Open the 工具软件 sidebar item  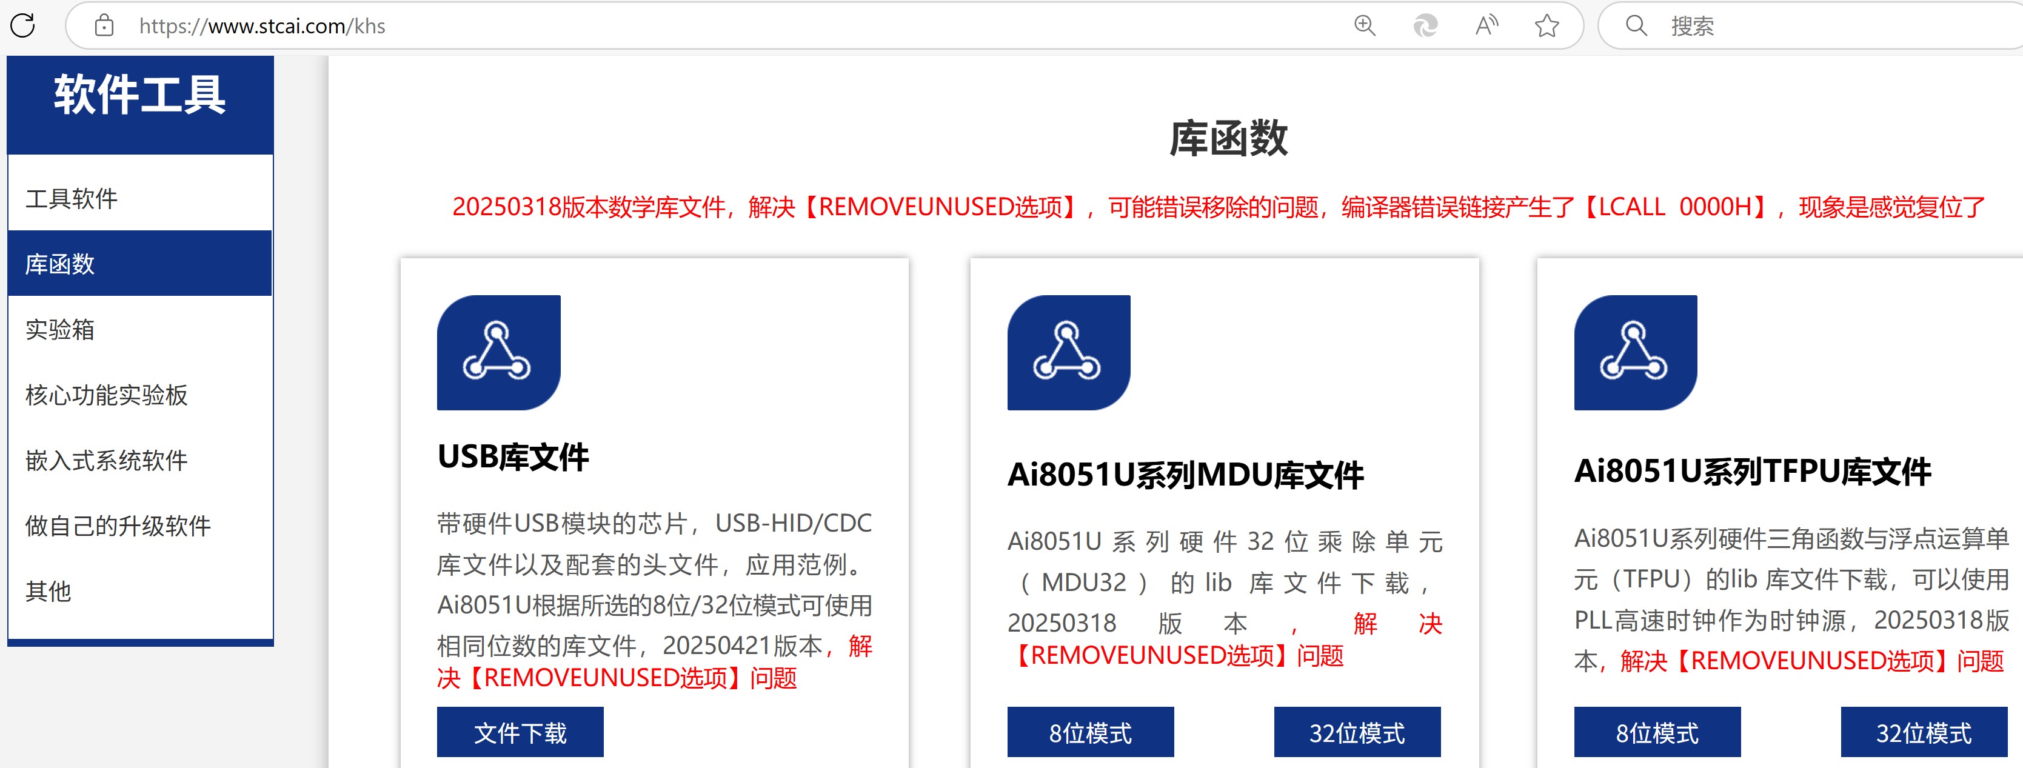coord(140,198)
